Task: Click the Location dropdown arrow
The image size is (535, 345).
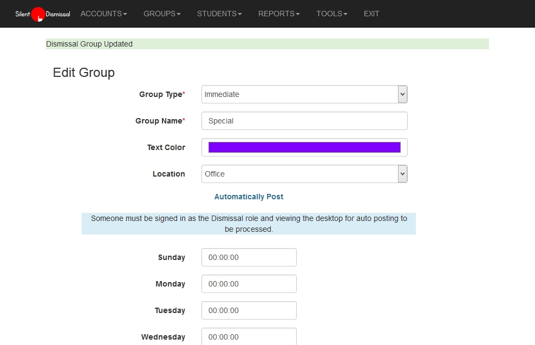Action: 402,174
